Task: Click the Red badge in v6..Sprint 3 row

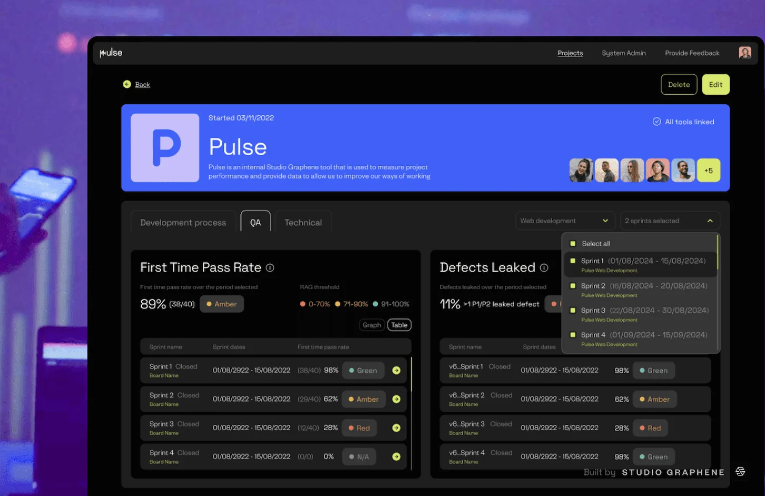Action: 650,428
